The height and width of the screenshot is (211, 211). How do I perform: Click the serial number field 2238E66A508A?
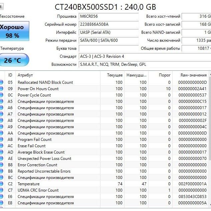tap(109, 24)
